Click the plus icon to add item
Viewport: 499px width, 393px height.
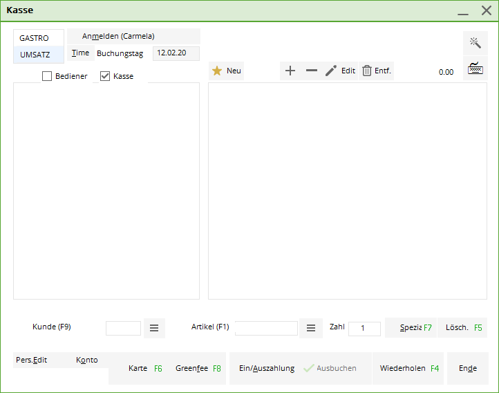[x=290, y=71]
